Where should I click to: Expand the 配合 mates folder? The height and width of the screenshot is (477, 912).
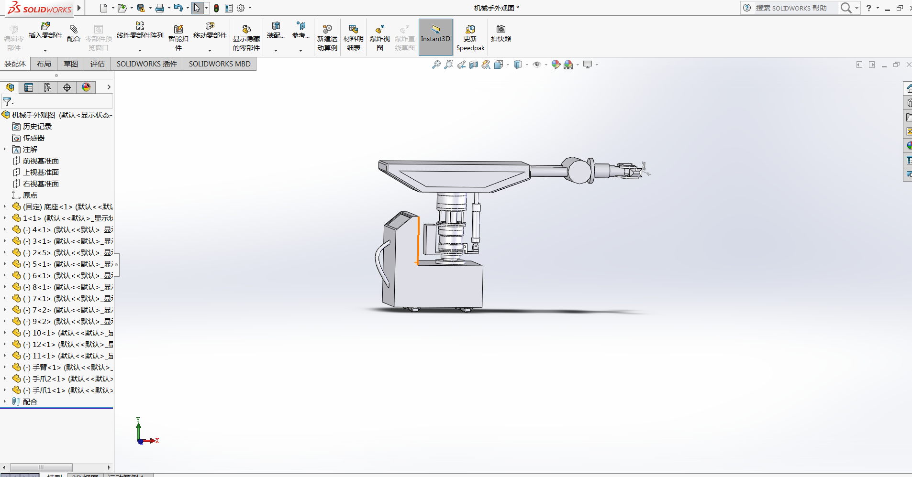(5, 401)
